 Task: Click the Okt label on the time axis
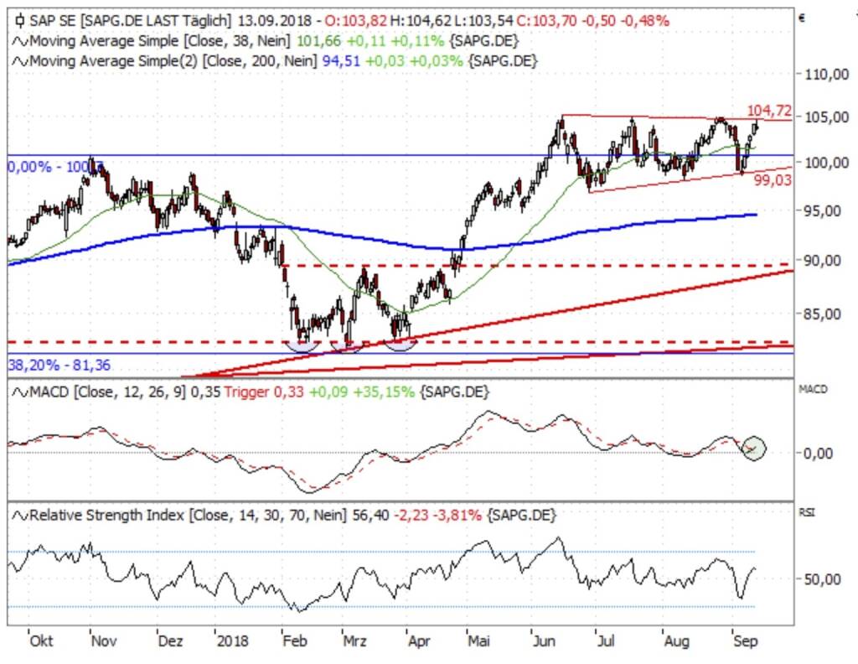point(42,641)
